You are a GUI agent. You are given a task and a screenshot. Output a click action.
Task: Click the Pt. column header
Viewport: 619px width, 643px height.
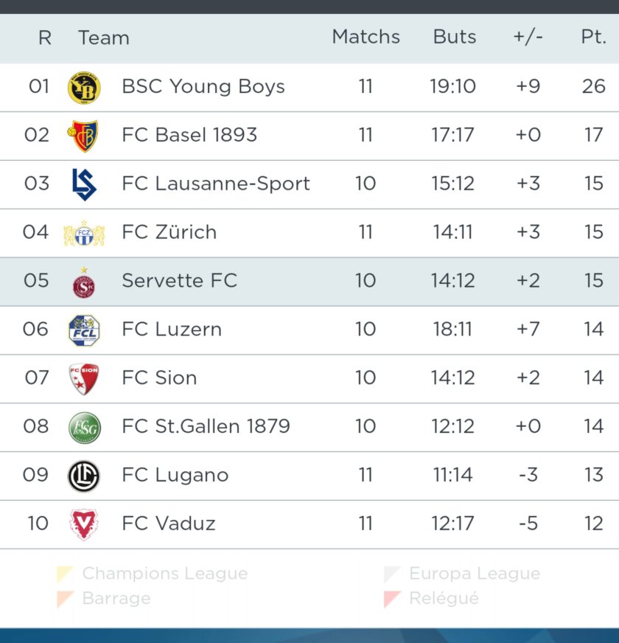(593, 37)
